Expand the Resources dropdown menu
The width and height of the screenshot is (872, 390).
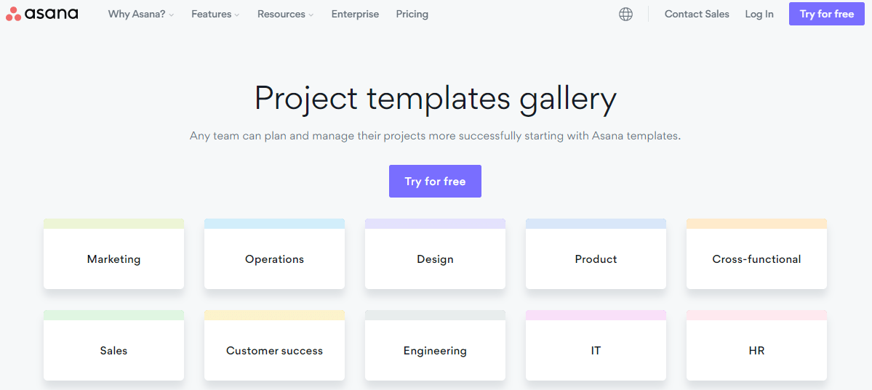[286, 15]
